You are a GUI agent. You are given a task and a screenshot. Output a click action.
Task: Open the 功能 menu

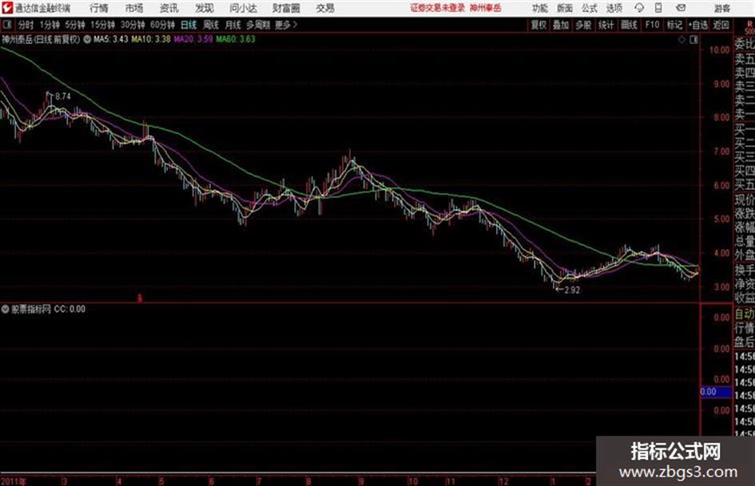540,8
